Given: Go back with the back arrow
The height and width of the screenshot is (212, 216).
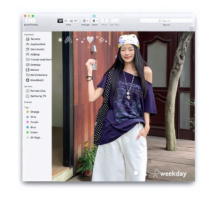Looking at the screenshot, I should (x=28, y=21).
